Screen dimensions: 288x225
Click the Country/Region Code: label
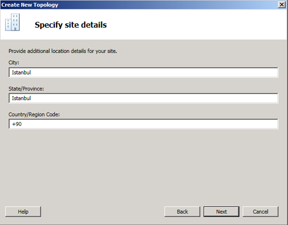34,114
